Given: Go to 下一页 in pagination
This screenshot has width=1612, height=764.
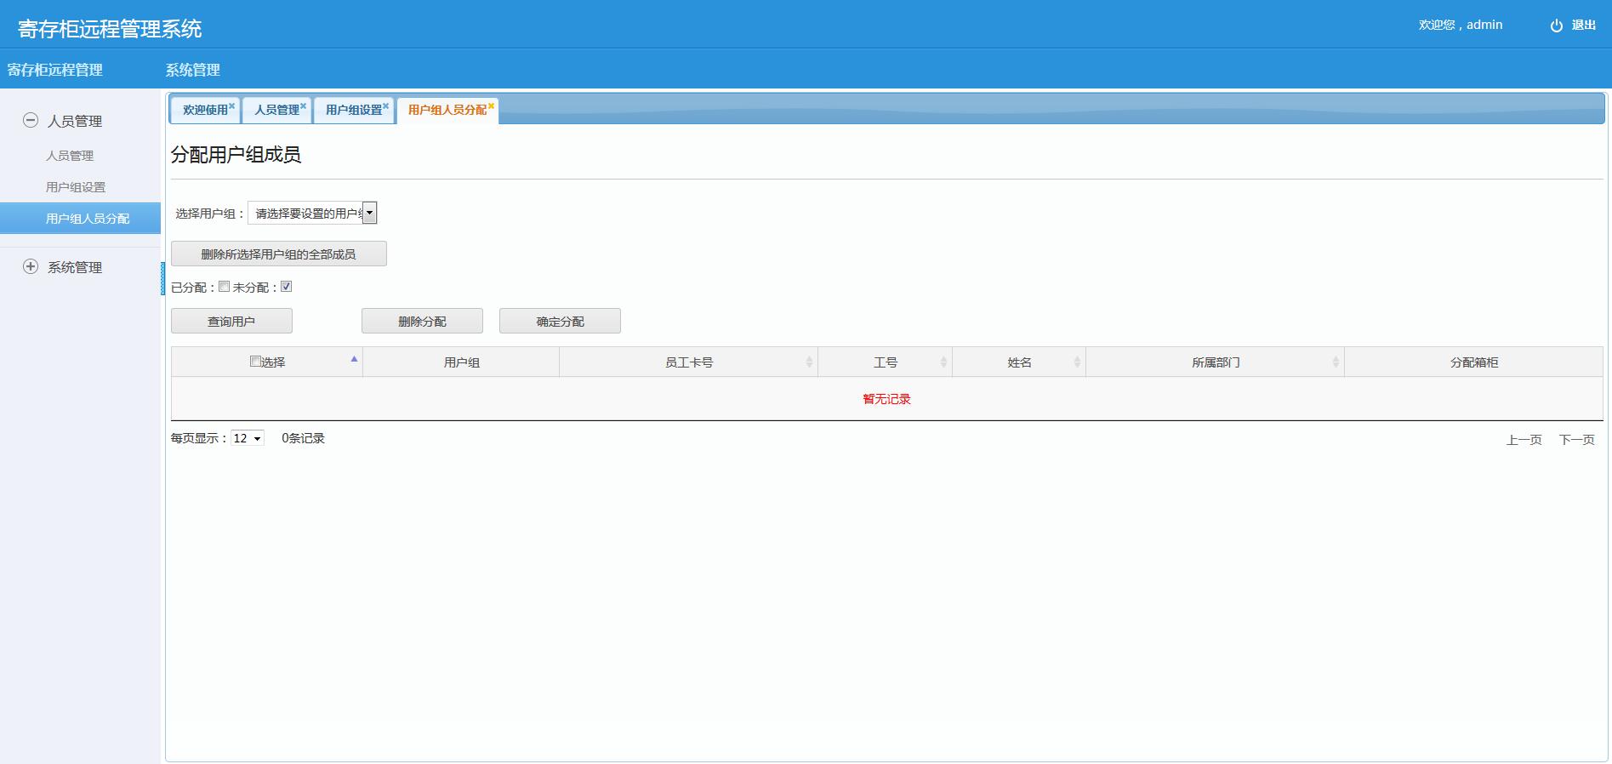Looking at the screenshot, I should click(x=1576, y=440).
